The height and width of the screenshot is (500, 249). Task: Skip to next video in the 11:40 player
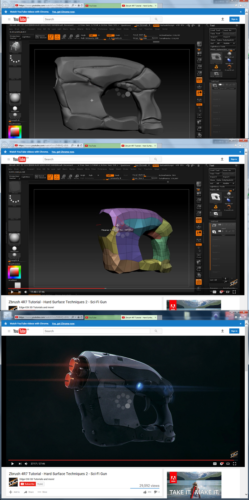tap(20, 292)
